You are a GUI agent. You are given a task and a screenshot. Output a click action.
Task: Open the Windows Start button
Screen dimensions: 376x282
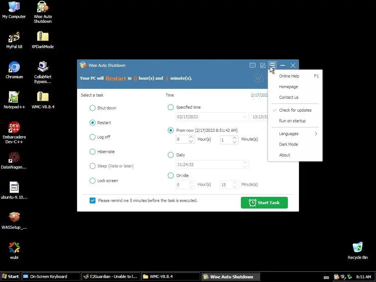tap(10, 276)
